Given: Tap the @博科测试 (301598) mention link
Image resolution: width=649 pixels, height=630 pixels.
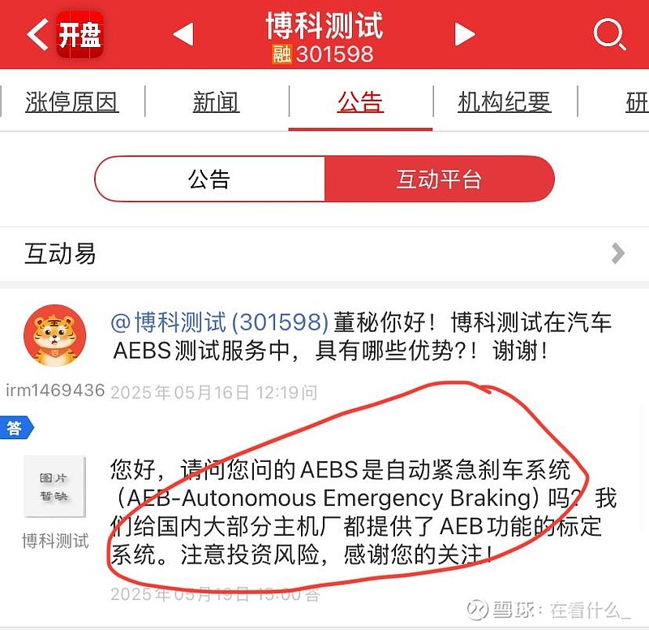Looking at the screenshot, I should [x=220, y=322].
